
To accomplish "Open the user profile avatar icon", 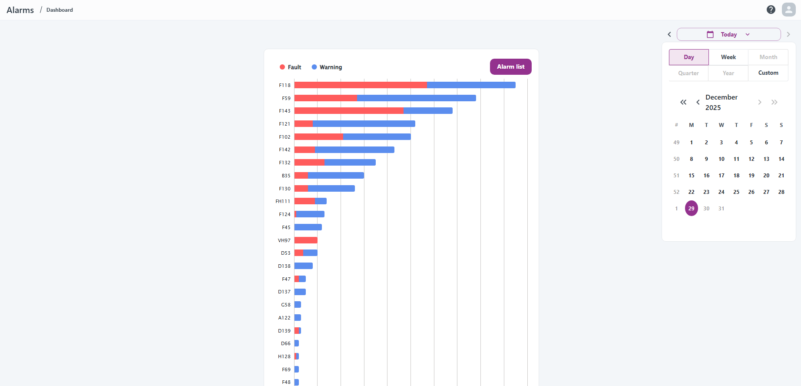I will coord(788,10).
